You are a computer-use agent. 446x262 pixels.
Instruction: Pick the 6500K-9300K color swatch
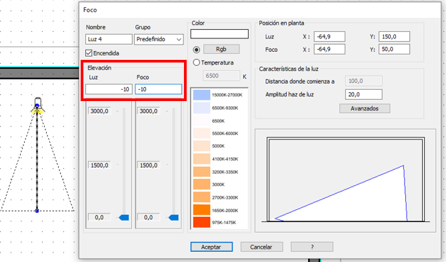point(202,108)
